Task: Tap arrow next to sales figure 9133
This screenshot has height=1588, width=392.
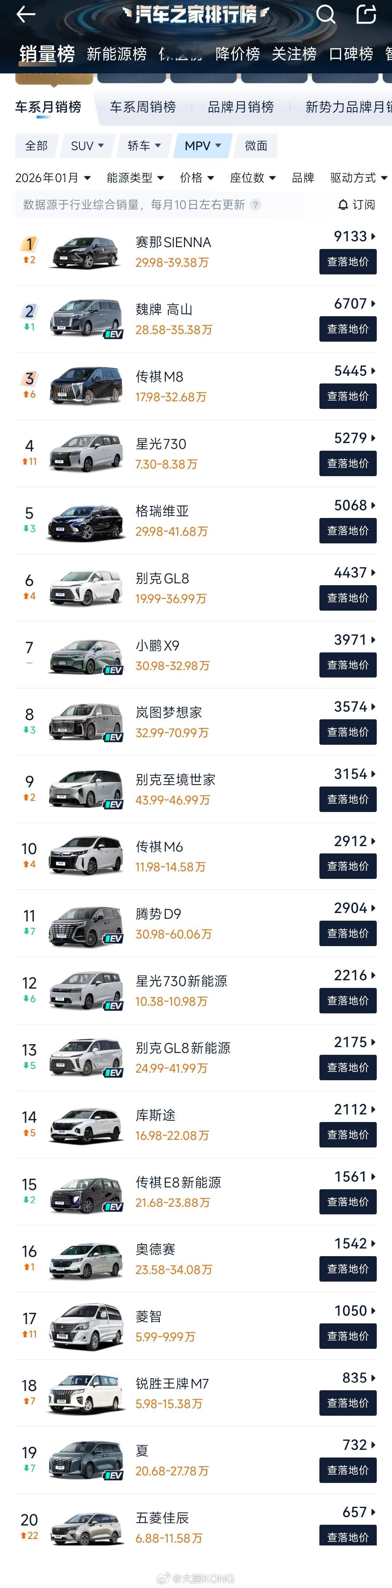Action: click(373, 237)
